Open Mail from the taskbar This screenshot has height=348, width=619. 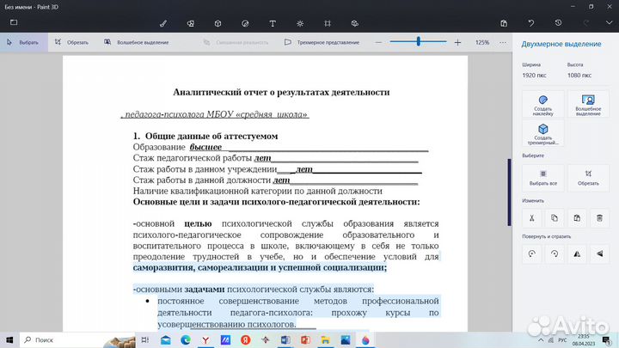pos(165,339)
